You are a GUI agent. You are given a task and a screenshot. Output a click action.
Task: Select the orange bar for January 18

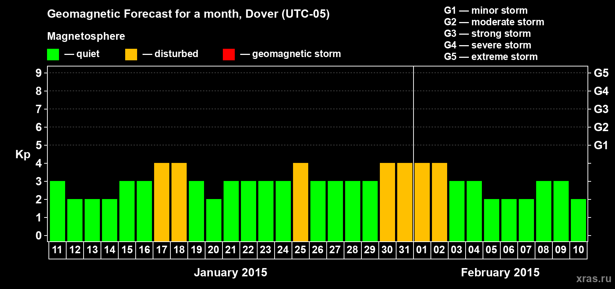[179, 202]
